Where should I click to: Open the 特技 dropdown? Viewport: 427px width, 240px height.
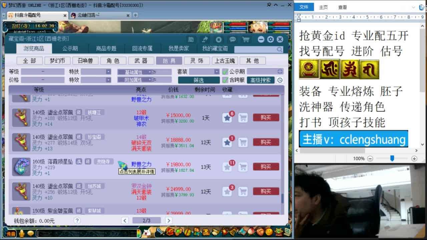107,71
